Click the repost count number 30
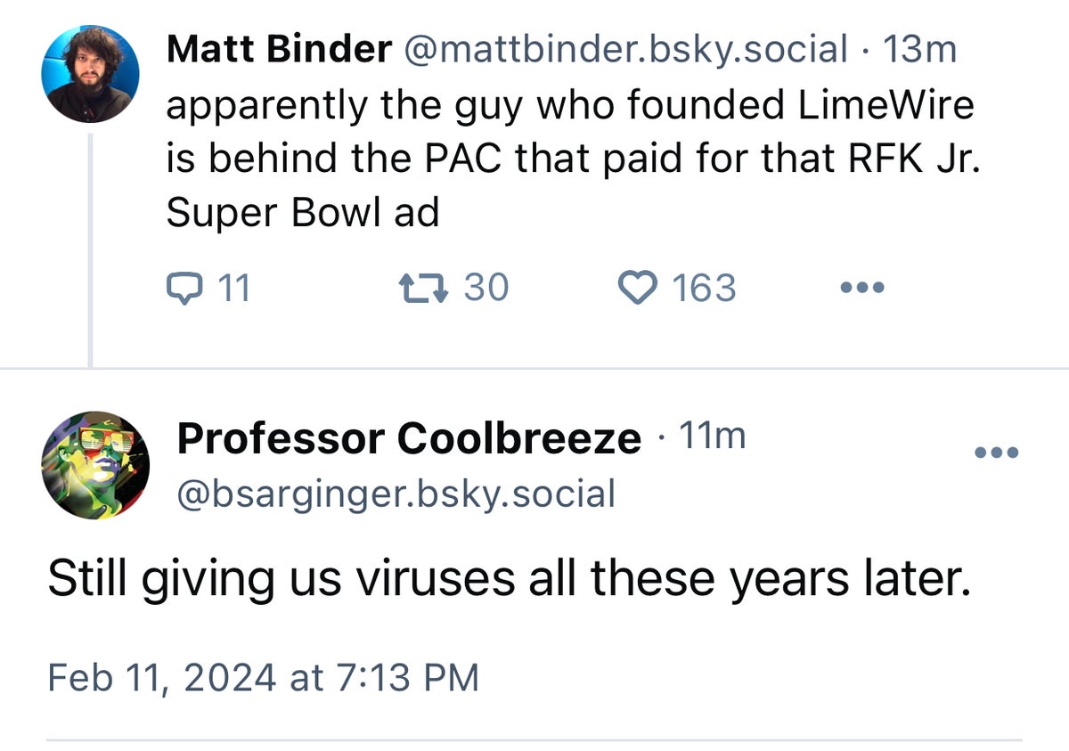 (x=486, y=289)
